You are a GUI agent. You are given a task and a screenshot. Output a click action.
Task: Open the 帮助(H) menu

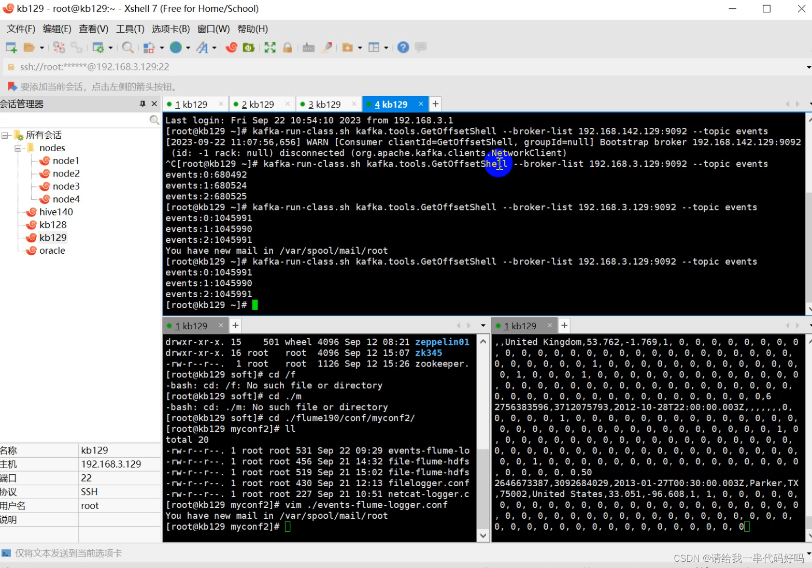[253, 29]
